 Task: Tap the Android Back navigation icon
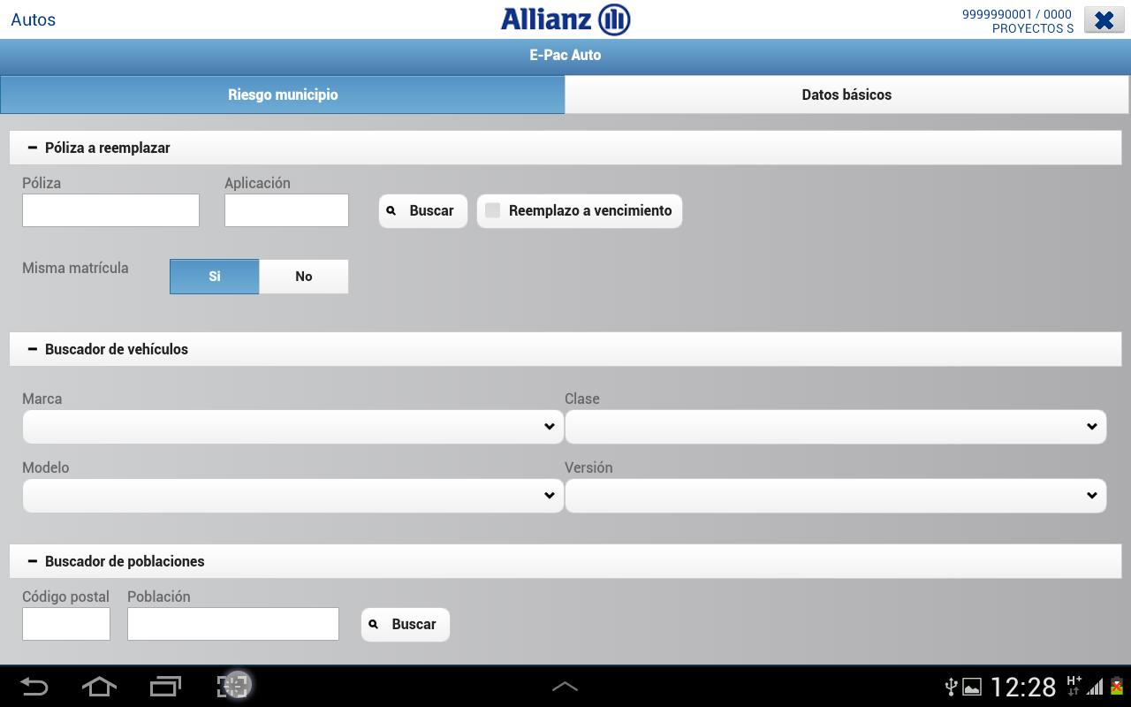click(x=35, y=687)
